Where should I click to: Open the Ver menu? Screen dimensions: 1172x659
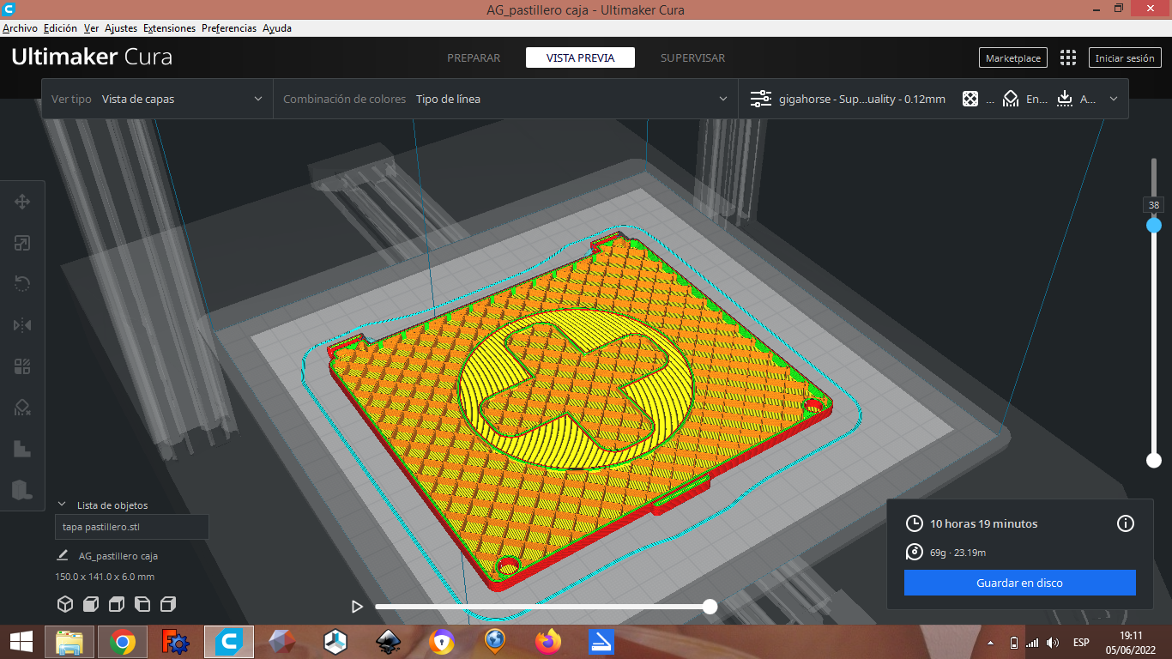[x=91, y=28]
